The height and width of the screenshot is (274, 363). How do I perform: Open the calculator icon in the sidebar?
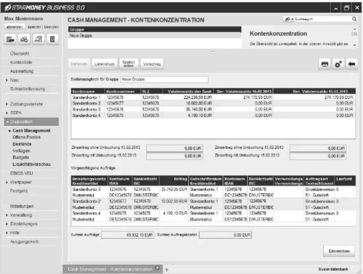(52, 39)
